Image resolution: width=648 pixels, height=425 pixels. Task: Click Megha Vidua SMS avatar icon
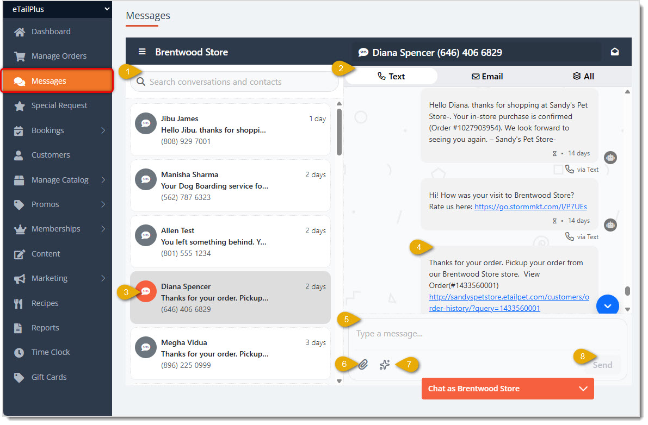pyautogui.click(x=146, y=347)
